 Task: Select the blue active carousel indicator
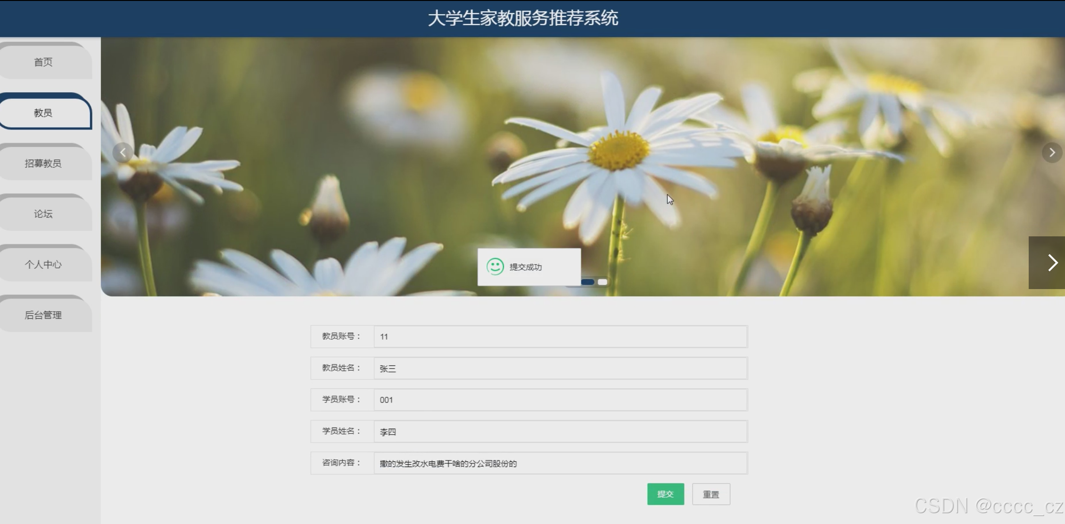(587, 282)
